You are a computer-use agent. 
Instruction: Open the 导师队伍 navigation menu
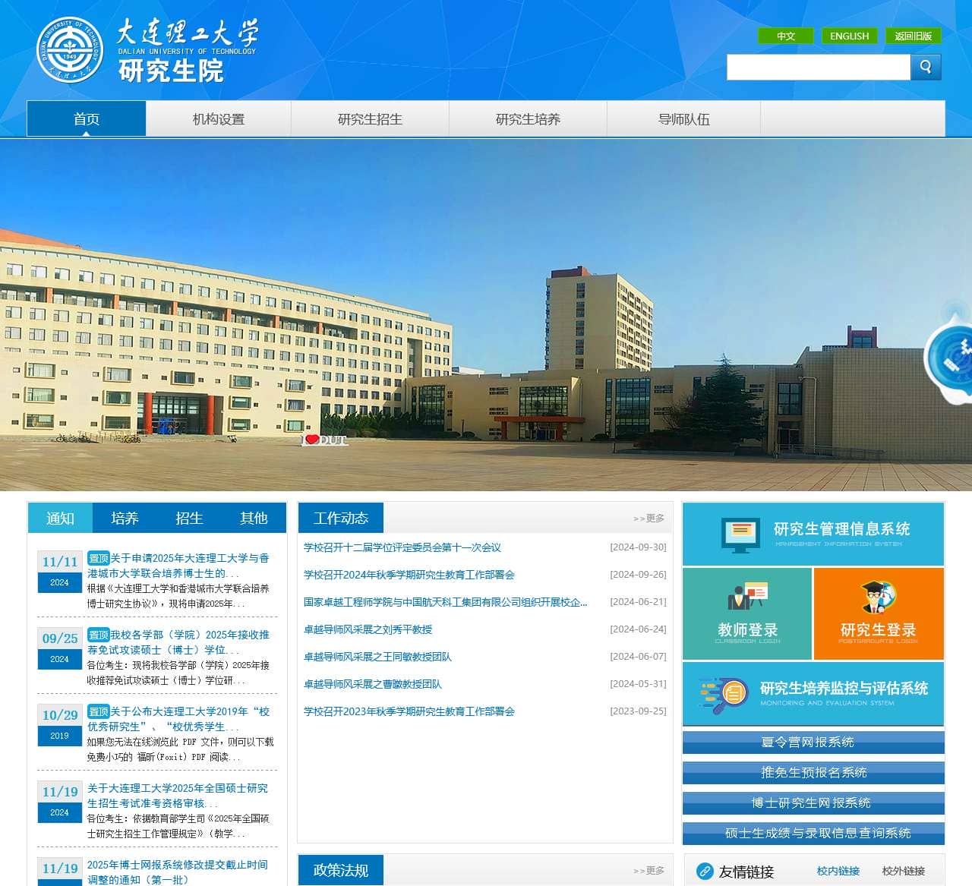(x=683, y=119)
